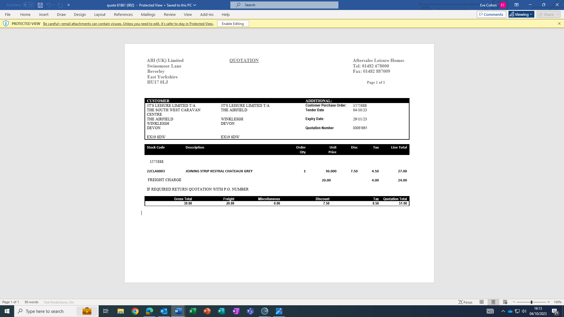This screenshot has width=564, height=317.
Task: Click the Redo icon in title bar
Action: pyautogui.click(x=60, y=5)
